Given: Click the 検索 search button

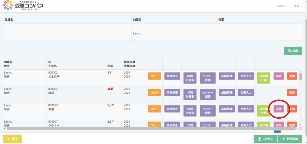Looking at the screenshot, I should pos(293,51).
